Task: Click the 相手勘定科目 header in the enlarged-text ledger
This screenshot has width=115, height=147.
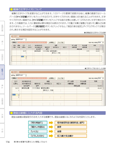Action: coord(26,81)
